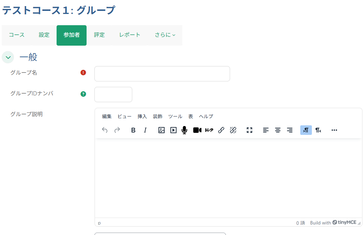Click the multimedia insert icon
Viewport: 364px width, 235px height.
(173, 130)
